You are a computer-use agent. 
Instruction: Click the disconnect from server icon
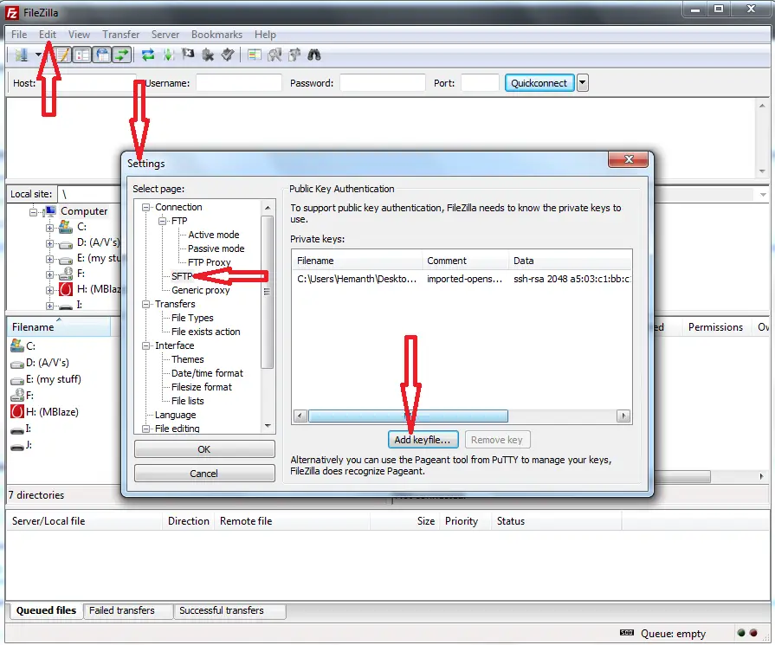coord(208,55)
